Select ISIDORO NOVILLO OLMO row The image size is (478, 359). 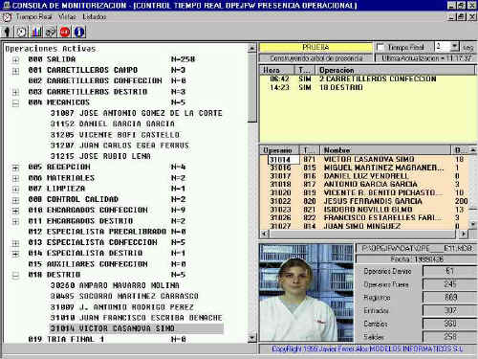[364, 210]
